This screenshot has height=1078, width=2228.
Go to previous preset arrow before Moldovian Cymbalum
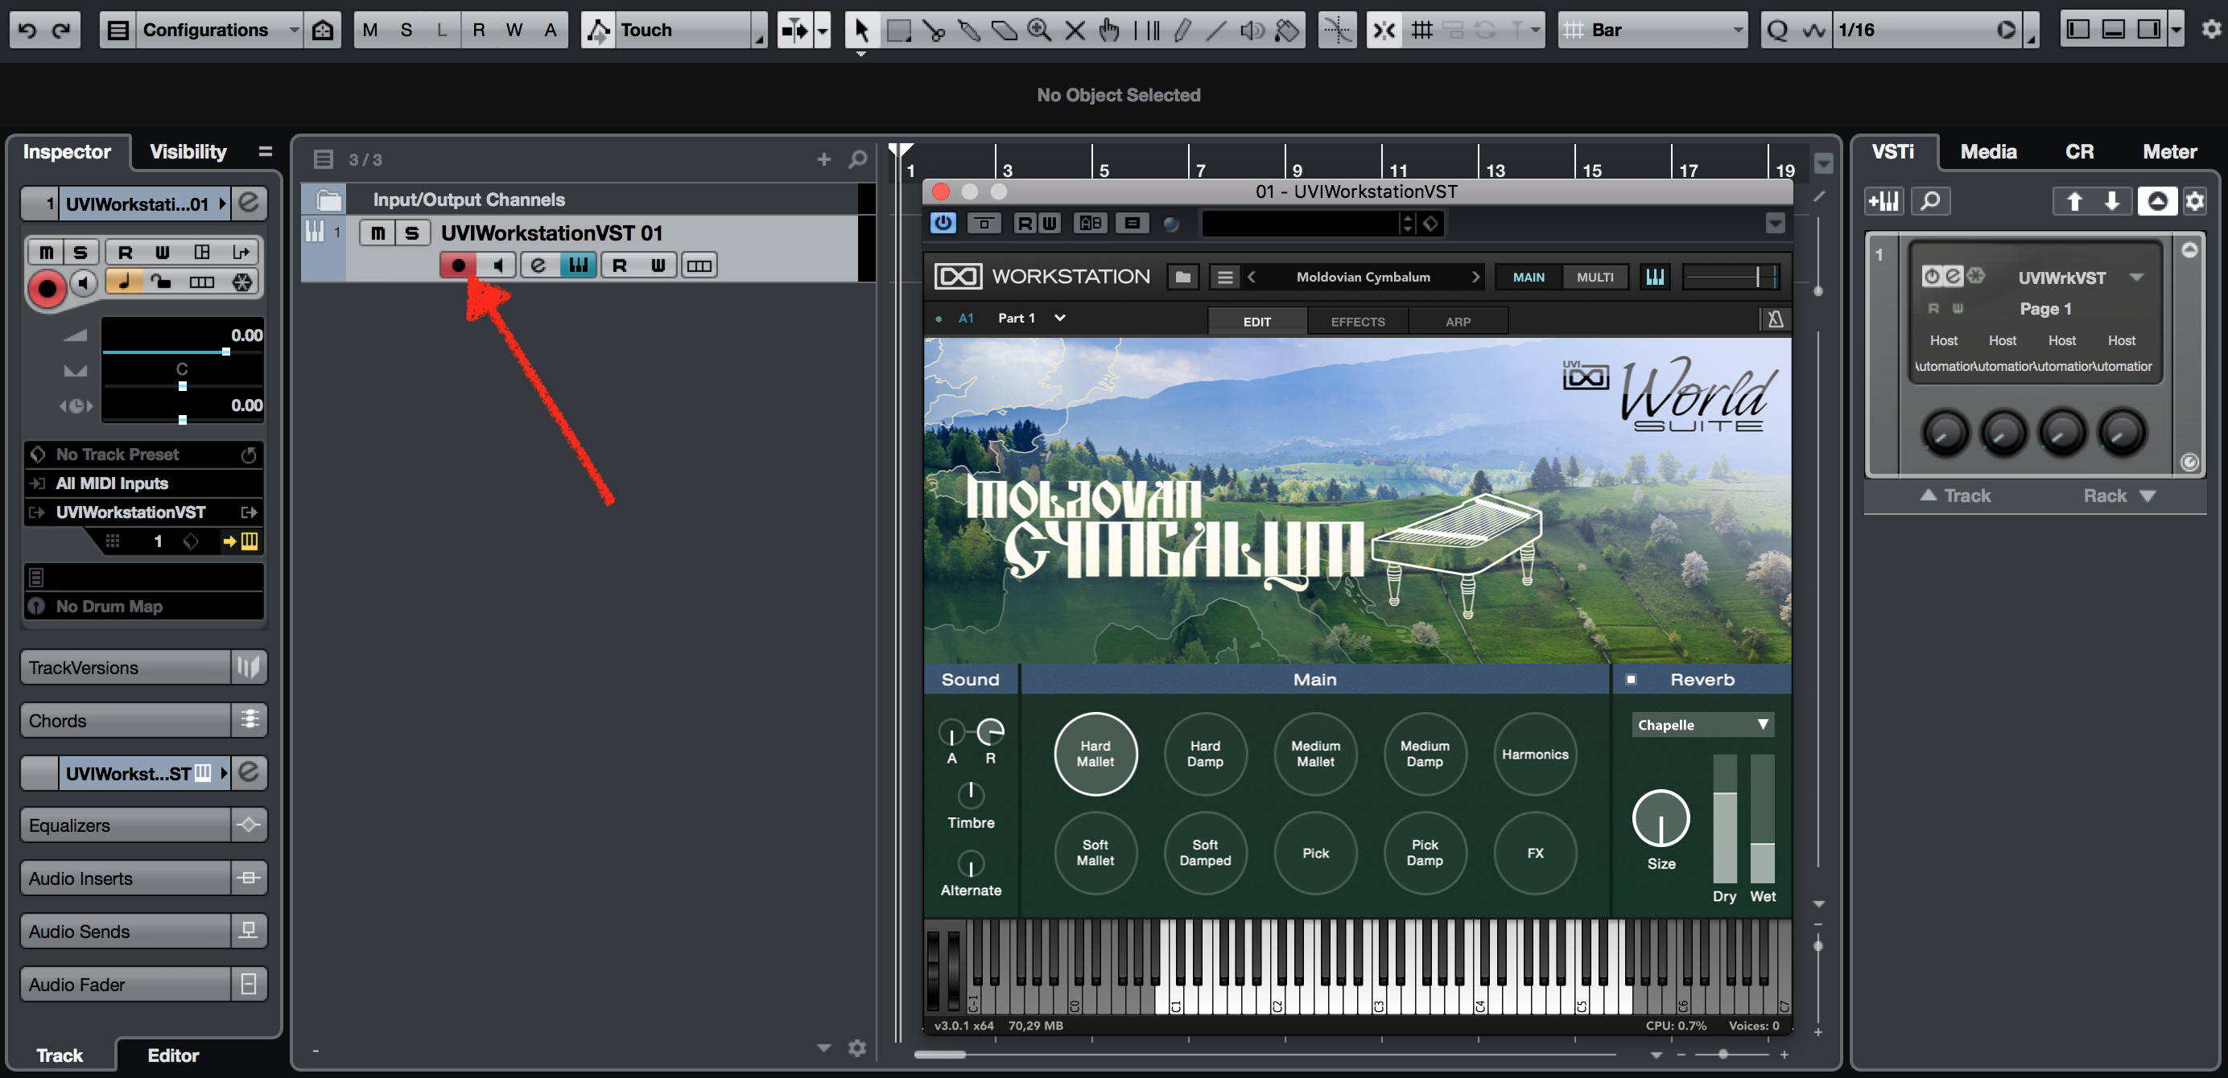point(1252,277)
